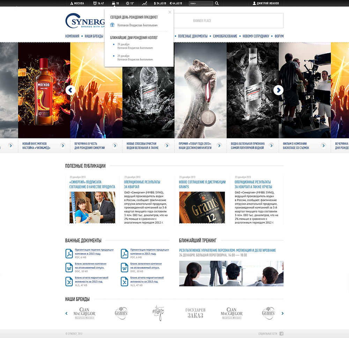Click arrow beside «Премия Товар года 2013» caption
Image resolution: width=349 pixels, height=338 pixels.
pos(219,145)
